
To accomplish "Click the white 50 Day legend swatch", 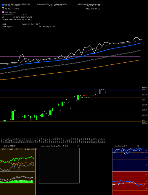I will (3, 9).
